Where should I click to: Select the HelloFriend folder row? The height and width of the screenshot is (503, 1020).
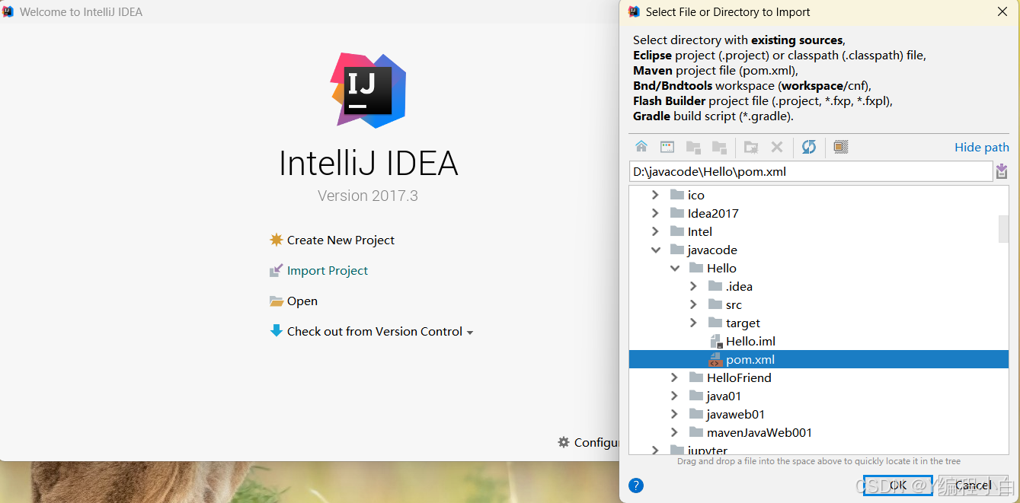coord(819,377)
